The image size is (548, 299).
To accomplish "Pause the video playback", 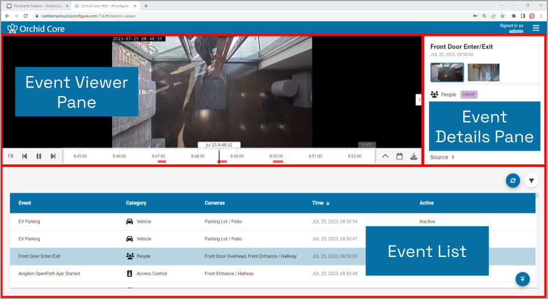I will 39,156.
